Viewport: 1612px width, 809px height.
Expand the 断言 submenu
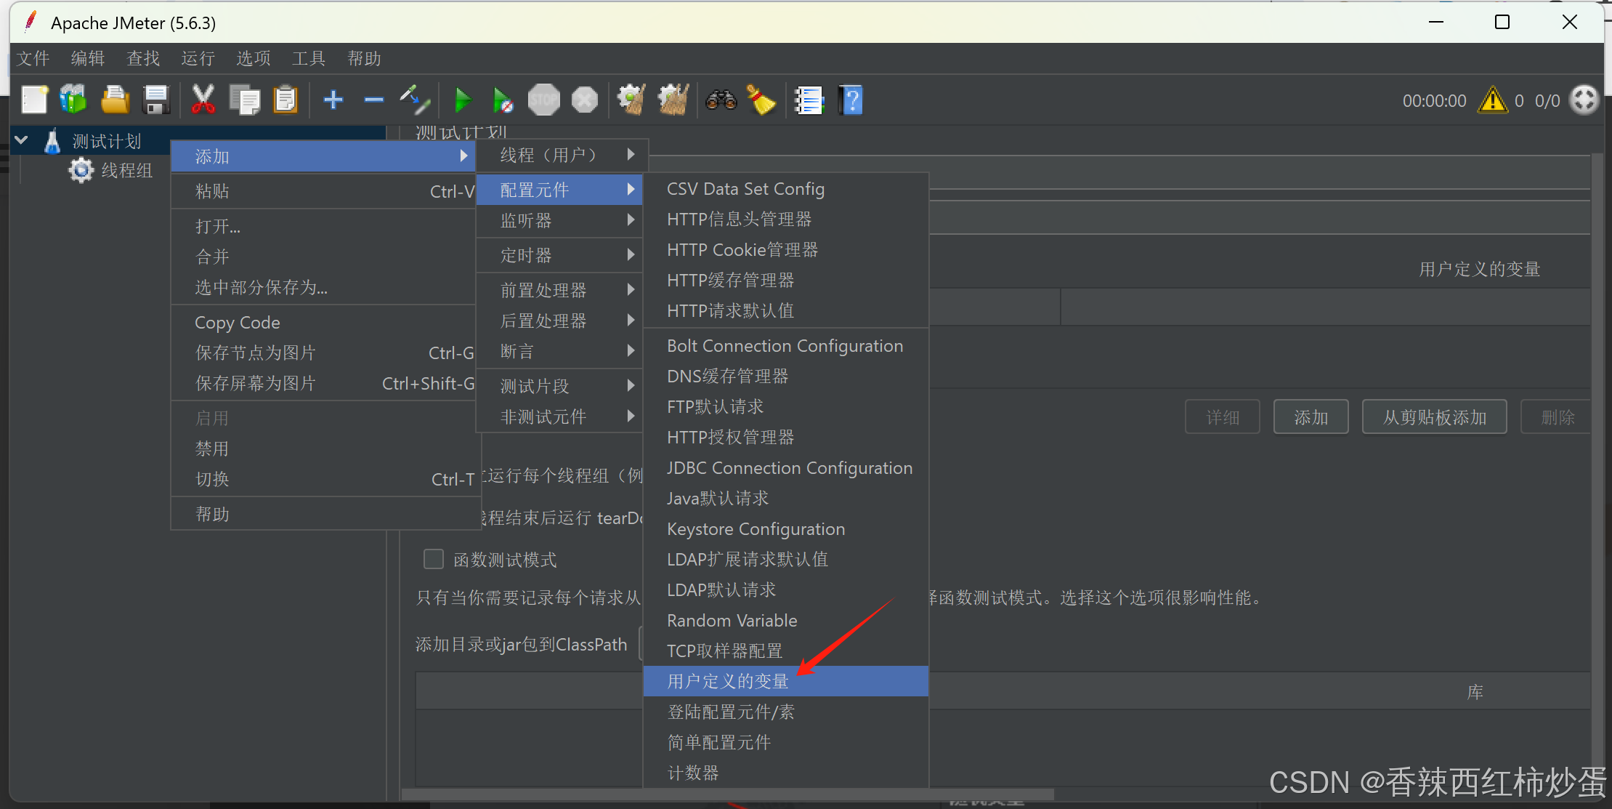click(x=559, y=351)
